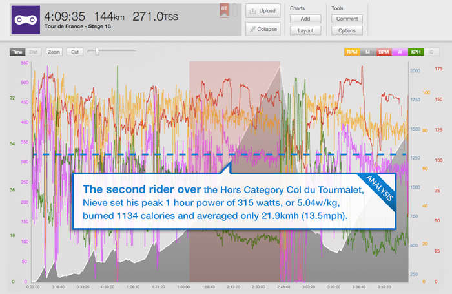Toggle the BPM heart rate channel

(x=384, y=52)
